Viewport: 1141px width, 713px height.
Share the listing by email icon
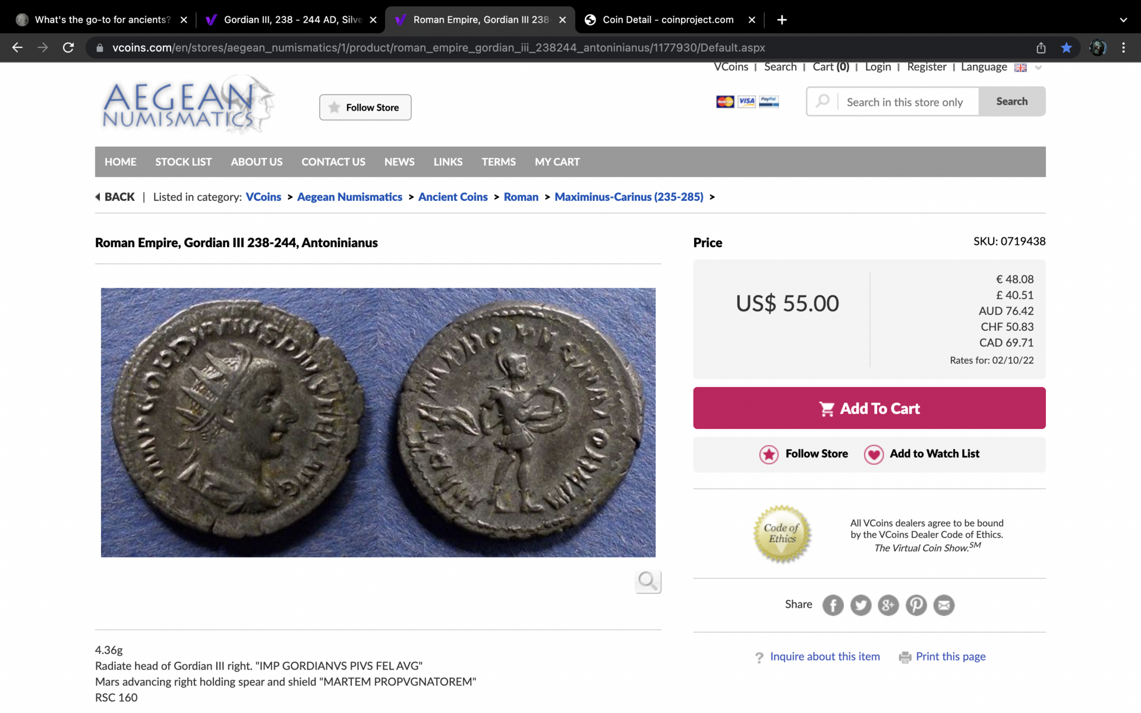(x=944, y=605)
